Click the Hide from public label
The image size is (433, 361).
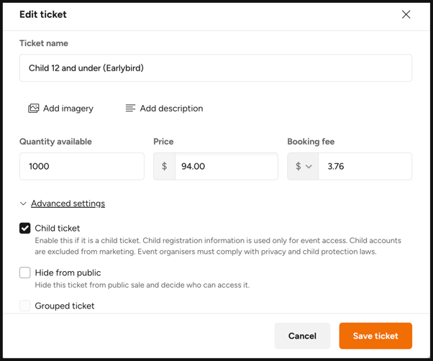(x=68, y=273)
